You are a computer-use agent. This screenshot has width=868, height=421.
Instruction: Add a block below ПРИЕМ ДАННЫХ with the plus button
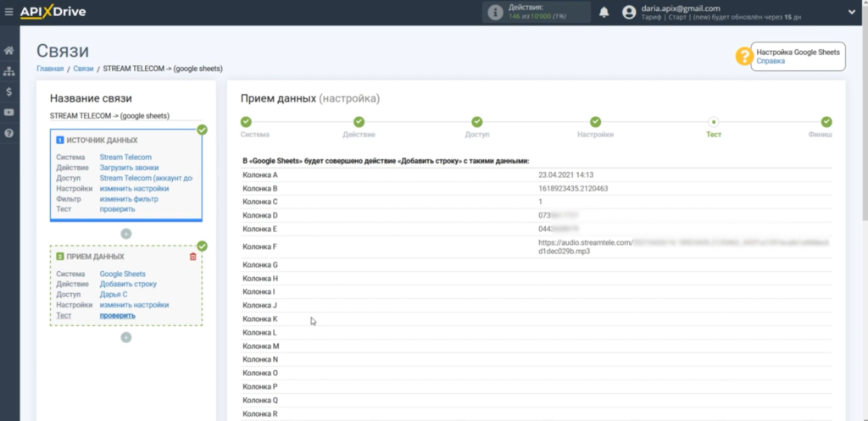[x=126, y=337]
